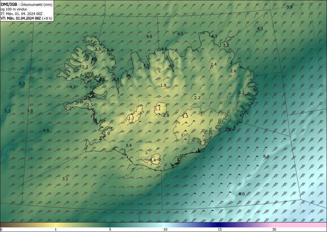This screenshot has width=327, height=232.
Task: Click the 1.4 value on the southern glacier
Action: pos(153,160)
